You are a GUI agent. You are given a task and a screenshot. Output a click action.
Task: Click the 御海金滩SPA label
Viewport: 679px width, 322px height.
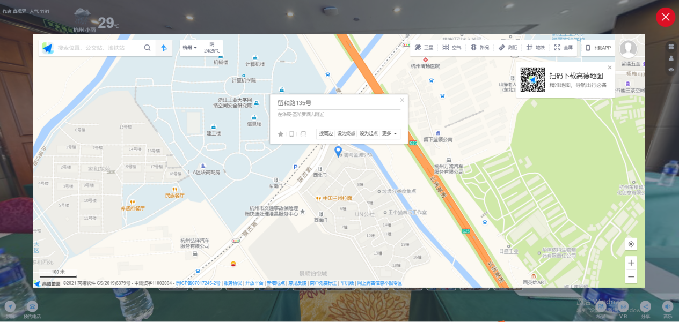[x=359, y=155]
